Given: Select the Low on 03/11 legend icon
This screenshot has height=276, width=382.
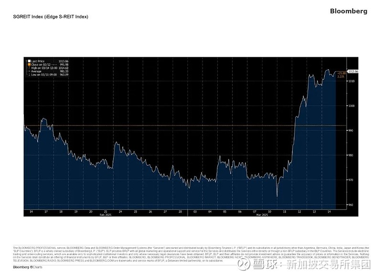Looking at the screenshot, I should click(x=29, y=75).
